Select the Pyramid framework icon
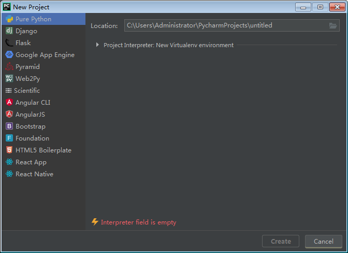348x253 pixels. click(x=9, y=67)
